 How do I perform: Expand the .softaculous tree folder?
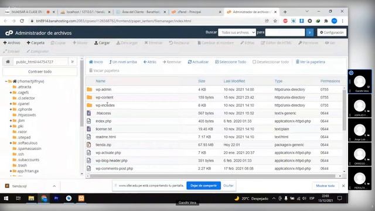(x=11, y=143)
